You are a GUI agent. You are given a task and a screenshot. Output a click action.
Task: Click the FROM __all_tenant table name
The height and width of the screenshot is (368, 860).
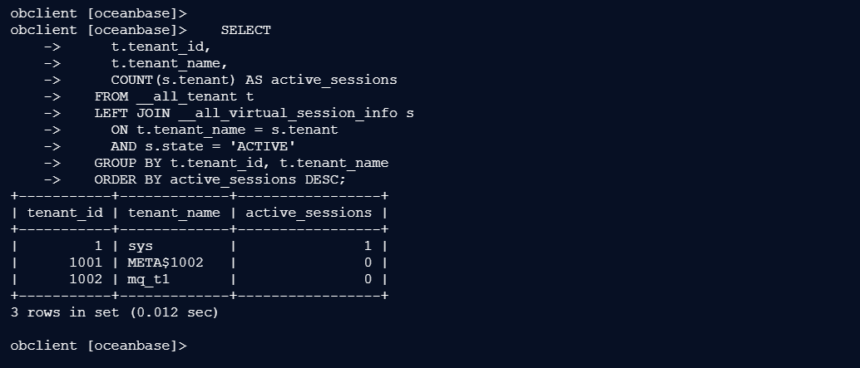click(190, 96)
